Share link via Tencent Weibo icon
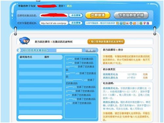 click(x=121, y=23)
